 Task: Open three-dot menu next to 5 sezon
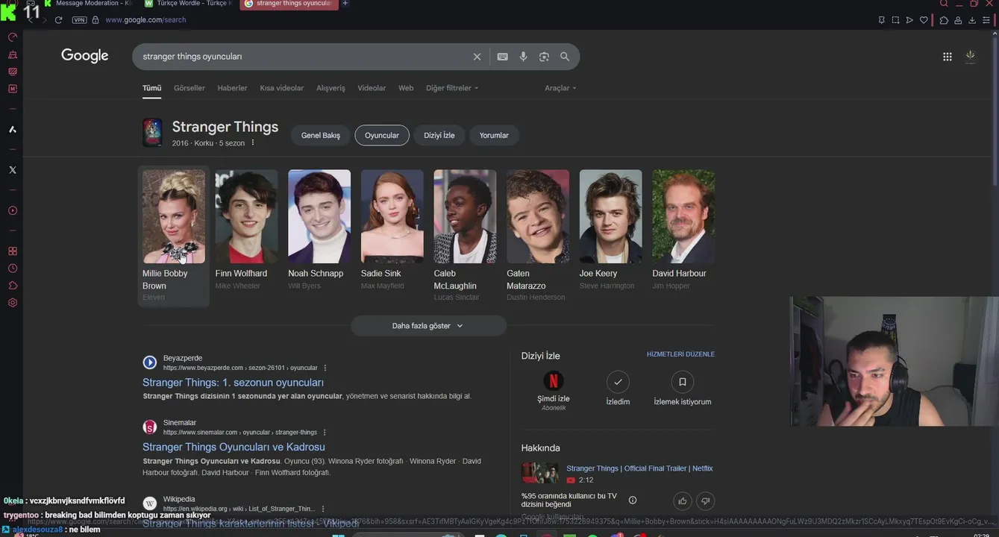(x=253, y=142)
